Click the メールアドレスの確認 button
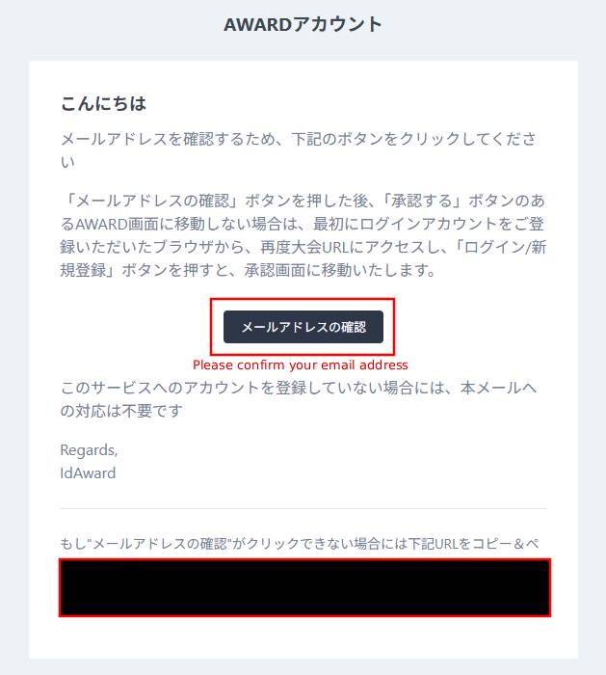This screenshot has height=675, width=606. (303, 327)
